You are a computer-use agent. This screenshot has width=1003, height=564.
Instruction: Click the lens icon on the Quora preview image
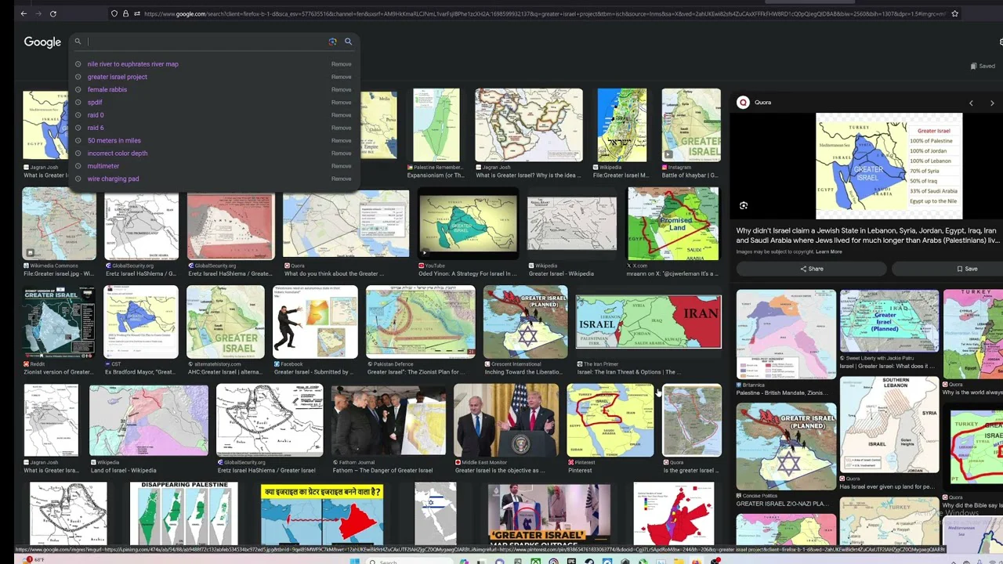click(744, 205)
